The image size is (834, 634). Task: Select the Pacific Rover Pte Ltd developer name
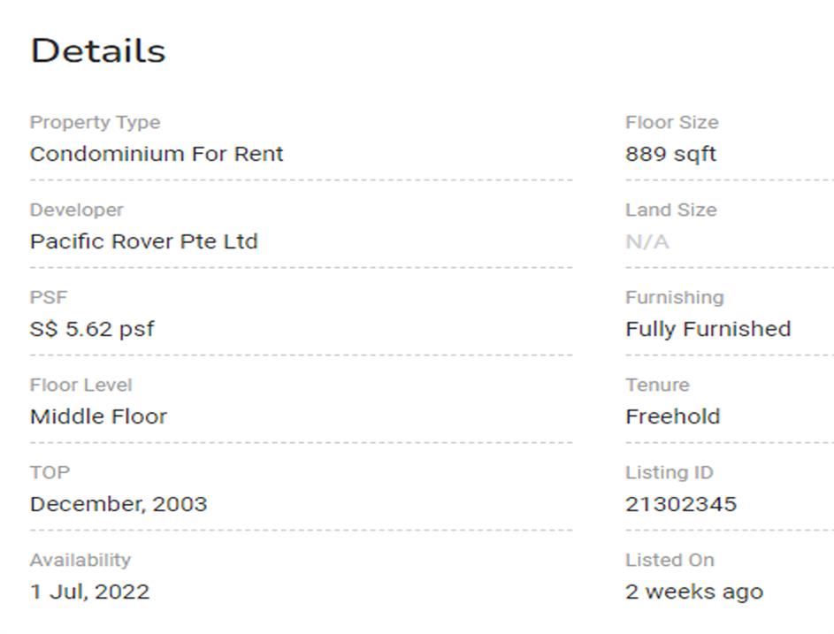coord(143,241)
